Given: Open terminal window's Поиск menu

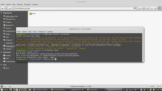Looking at the screenshot, I should tap(35, 32).
